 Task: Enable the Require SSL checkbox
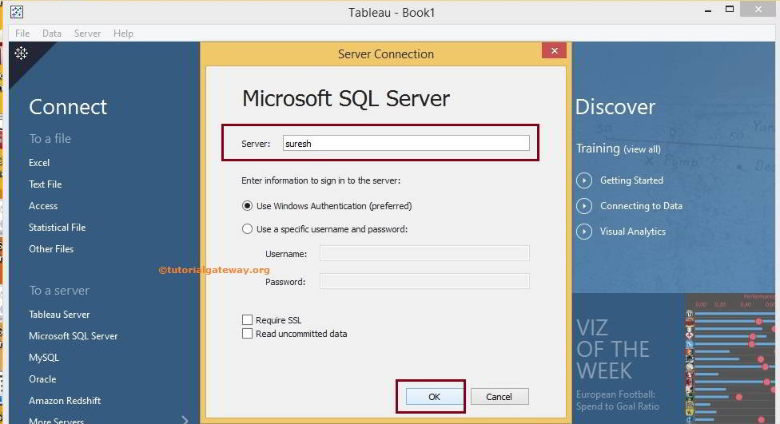247,319
